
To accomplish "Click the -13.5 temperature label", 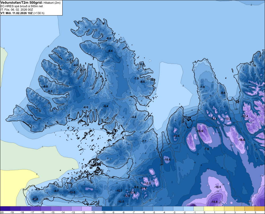I will point(218,187).
